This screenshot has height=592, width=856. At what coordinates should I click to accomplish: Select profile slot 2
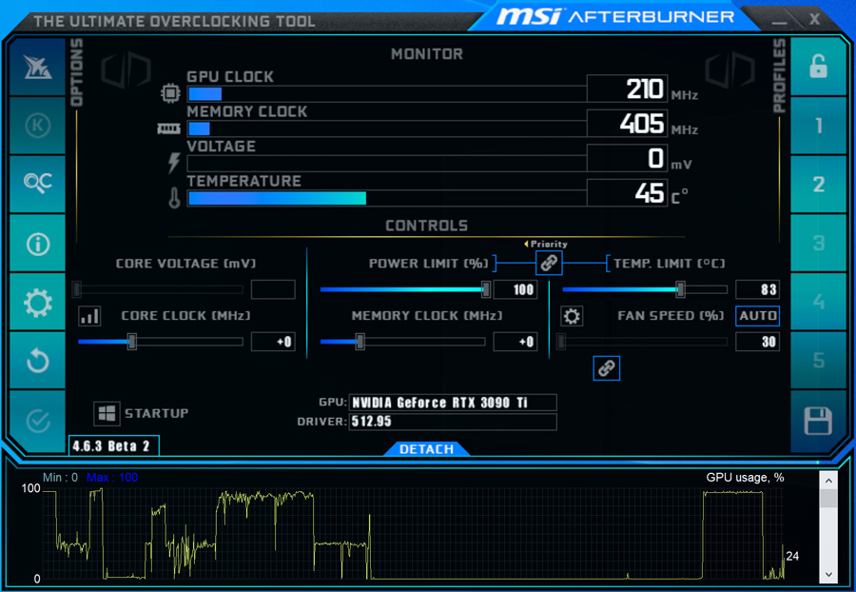pyautogui.click(x=818, y=184)
